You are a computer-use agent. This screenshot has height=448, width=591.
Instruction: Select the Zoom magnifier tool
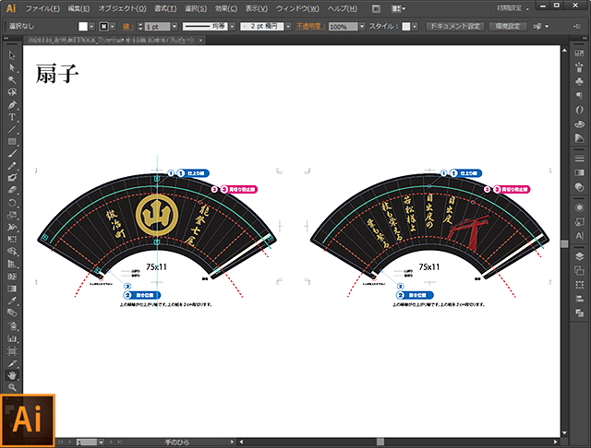(x=12, y=388)
